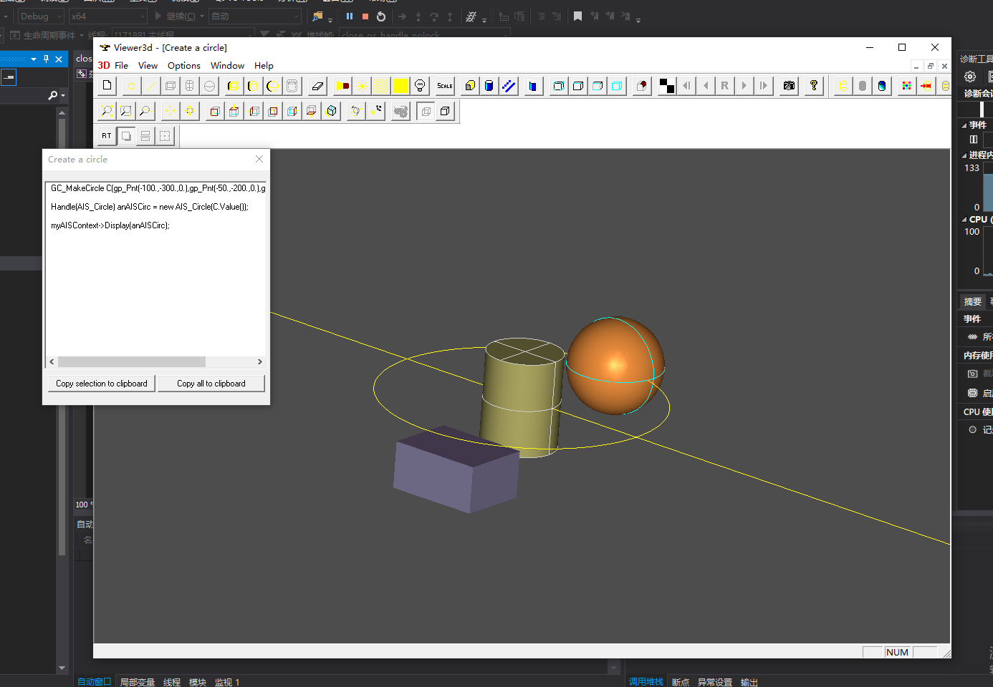Image resolution: width=993 pixels, height=687 pixels.
Task: Restart debugging with the circular arrow
Action: (381, 16)
